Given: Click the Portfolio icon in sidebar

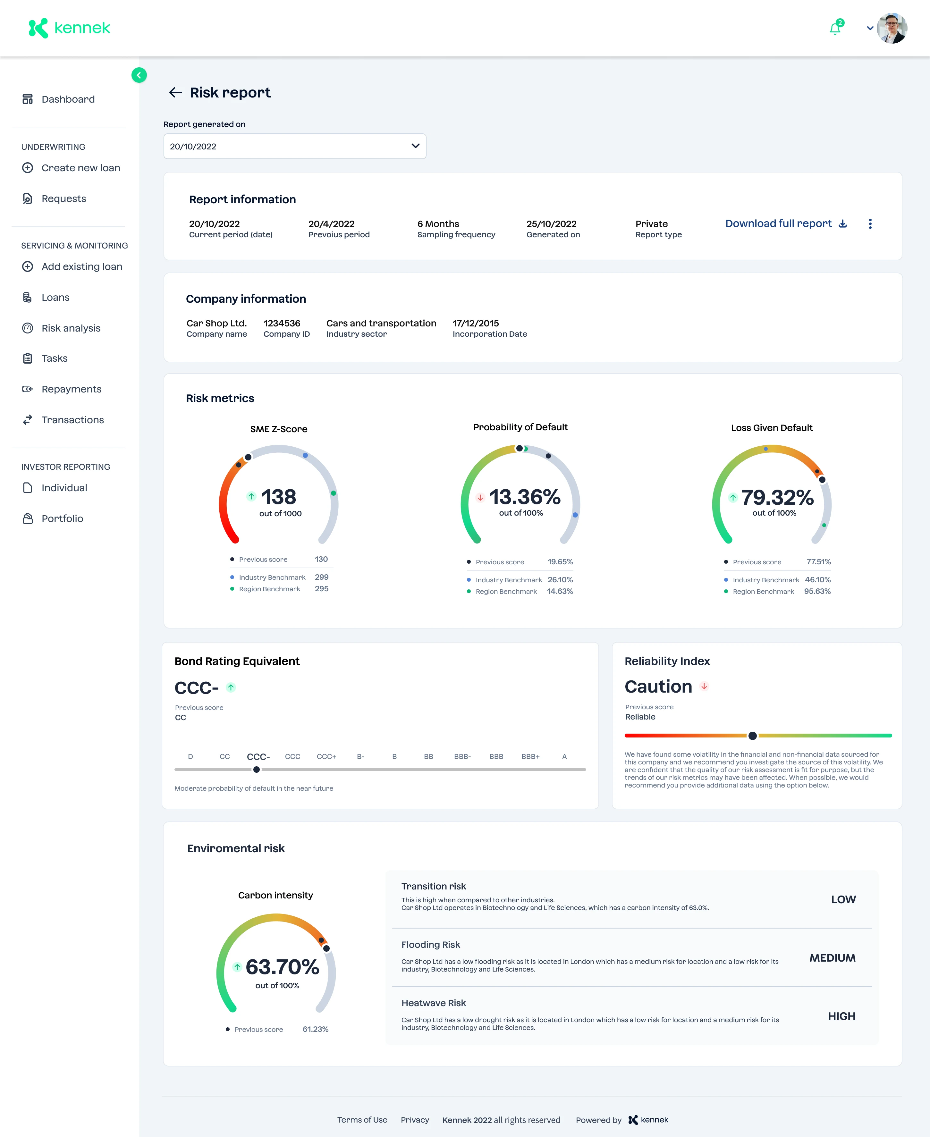Looking at the screenshot, I should (27, 518).
